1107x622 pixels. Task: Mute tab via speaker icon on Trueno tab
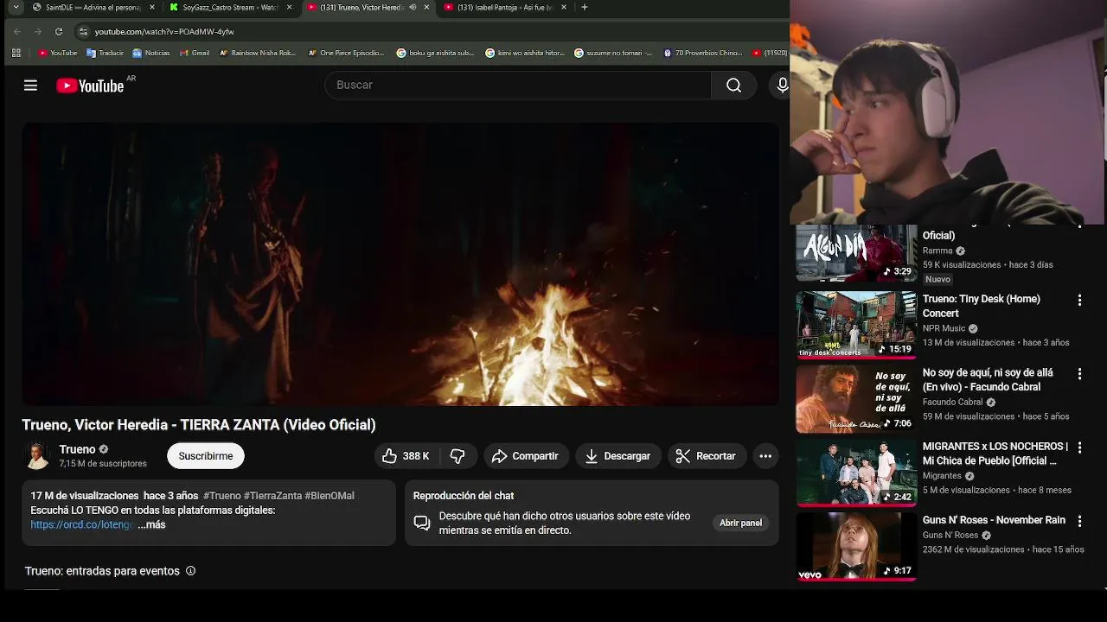point(413,7)
